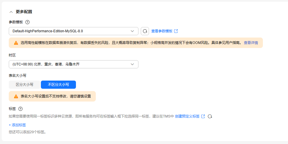Click + 添加标签 to add tag
288x144 pixels.
point(17,125)
